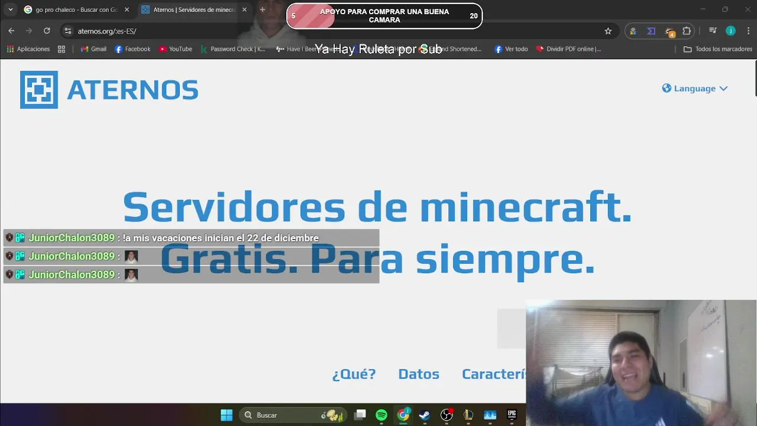Click the extension icon with orange badge

click(669, 31)
